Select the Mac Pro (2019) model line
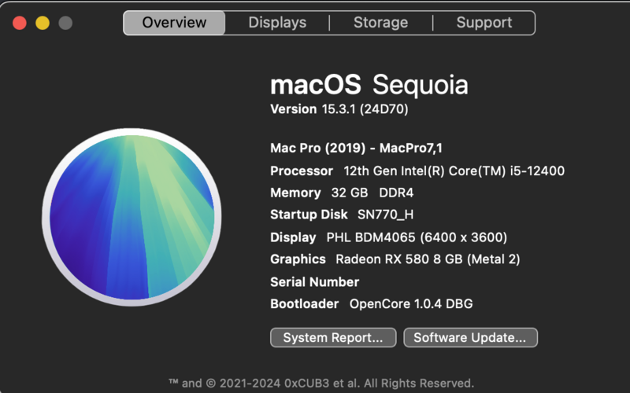630x393 pixels. [361, 148]
